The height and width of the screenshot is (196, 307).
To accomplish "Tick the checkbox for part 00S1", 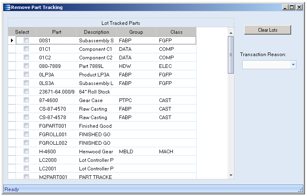I will [x=26, y=40].
